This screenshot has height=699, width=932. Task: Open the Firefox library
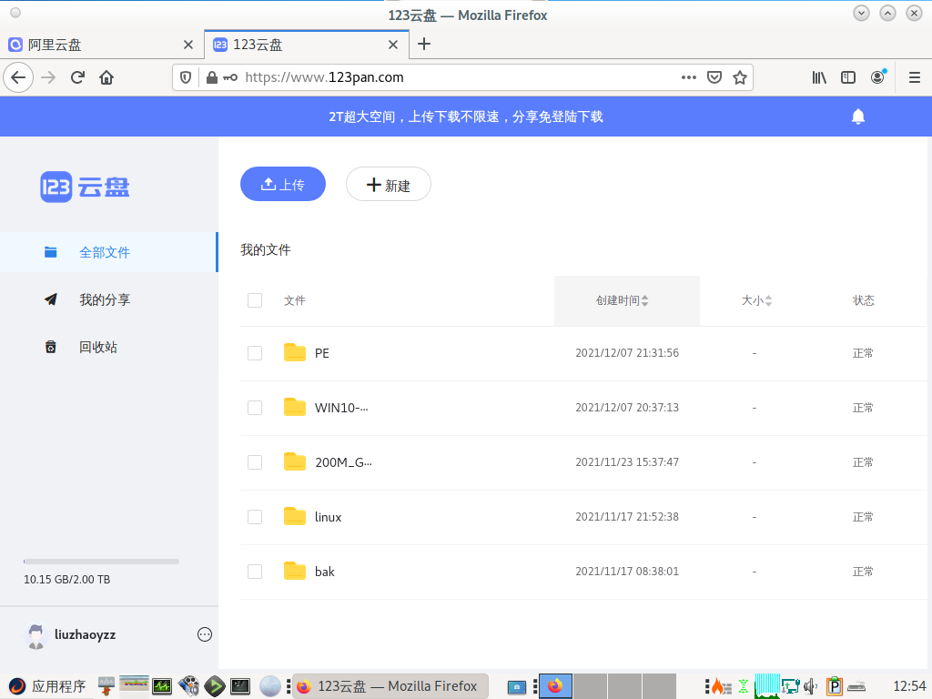tap(819, 77)
